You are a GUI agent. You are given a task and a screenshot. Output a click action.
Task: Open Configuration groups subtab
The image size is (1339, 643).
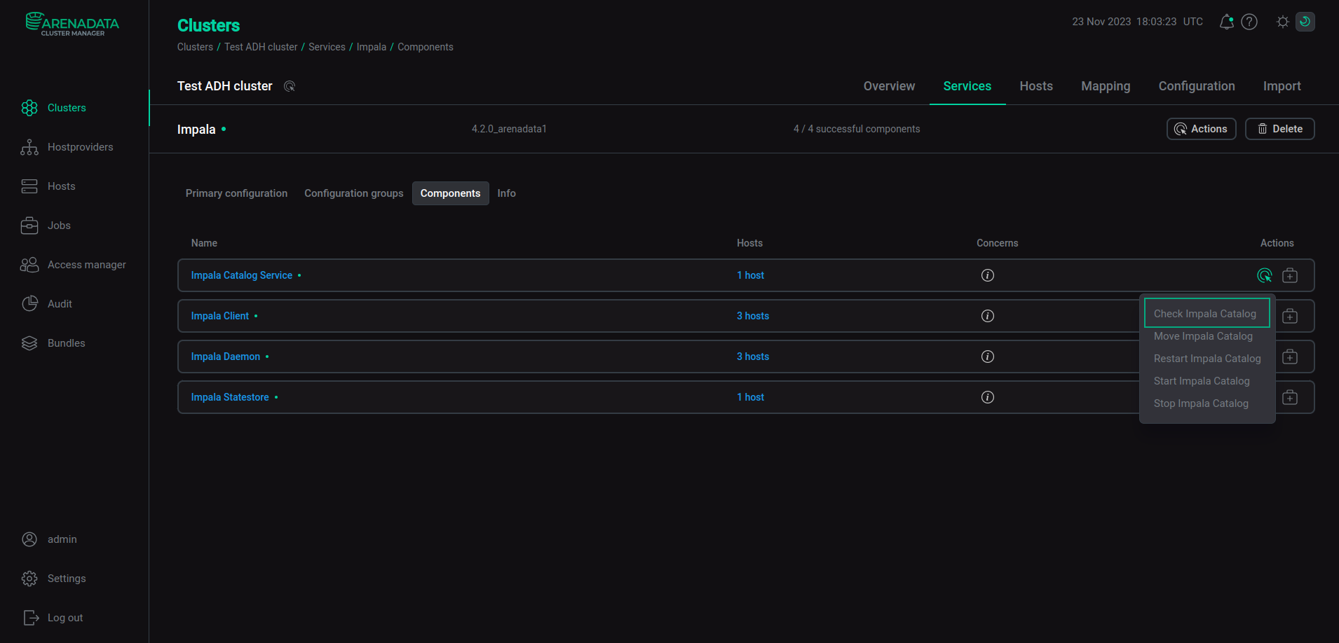[x=353, y=193]
